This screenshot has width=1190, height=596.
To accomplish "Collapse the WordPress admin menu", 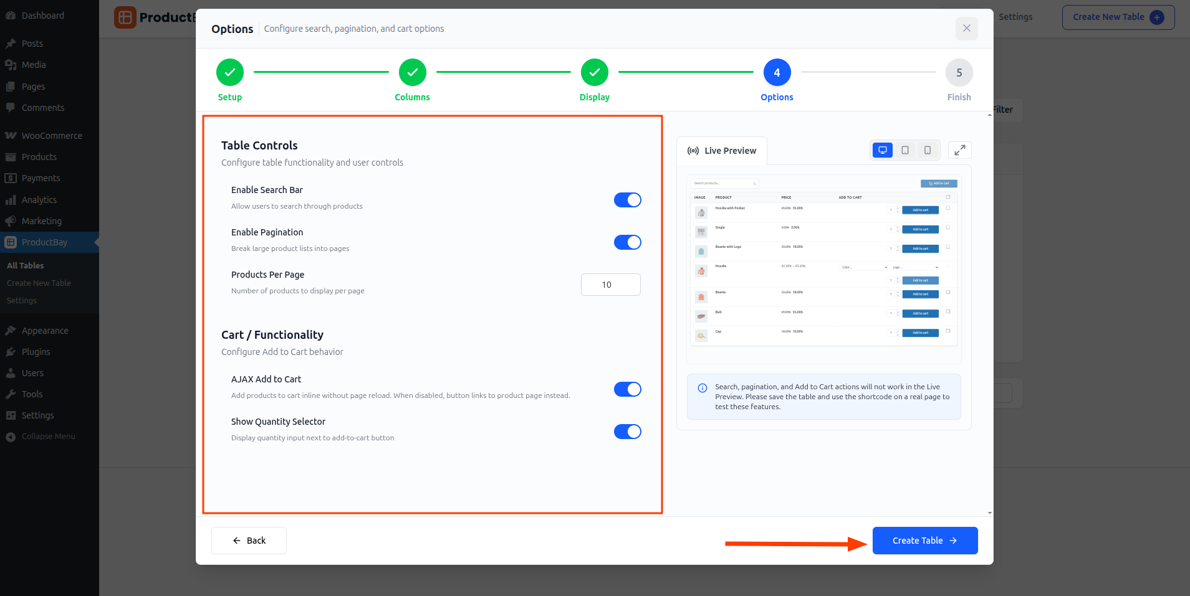I will pos(48,437).
